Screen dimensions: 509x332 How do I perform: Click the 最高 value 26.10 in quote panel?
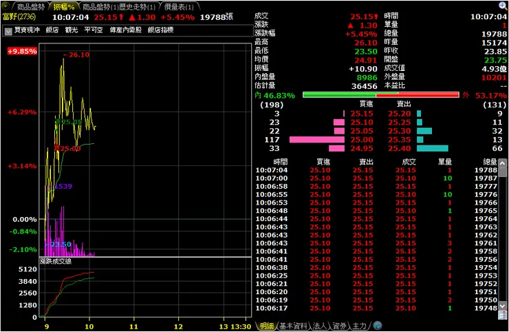366,43
